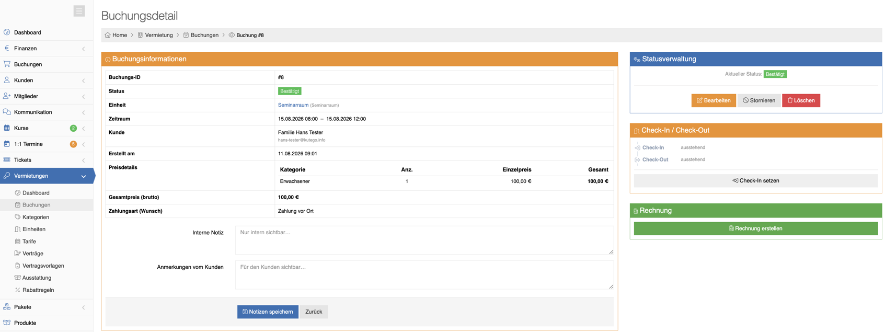Toggle the sidebar hamburger menu icon

(x=79, y=11)
